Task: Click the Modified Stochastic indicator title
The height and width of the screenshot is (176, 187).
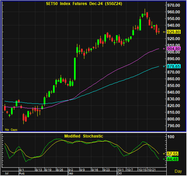Action: coord(84,136)
